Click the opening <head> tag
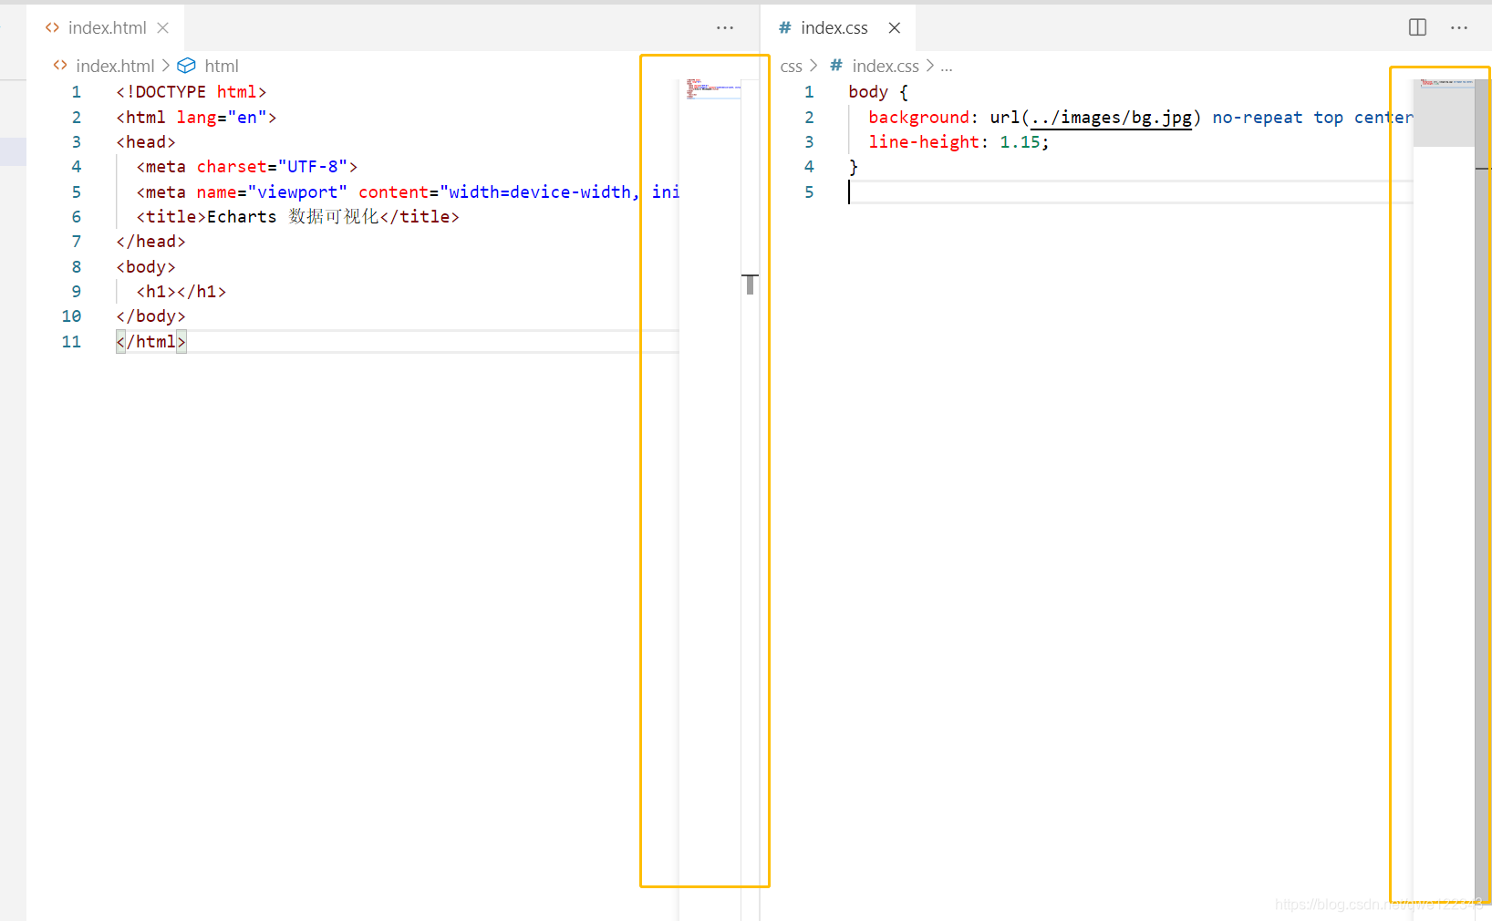 [146, 142]
